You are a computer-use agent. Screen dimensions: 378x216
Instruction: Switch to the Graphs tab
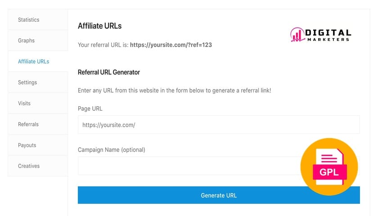[x=27, y=40]
